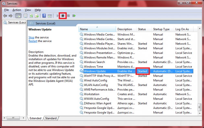Click the Start Service play icon
This screenshot has width=204, height=128.
point(57,16)
